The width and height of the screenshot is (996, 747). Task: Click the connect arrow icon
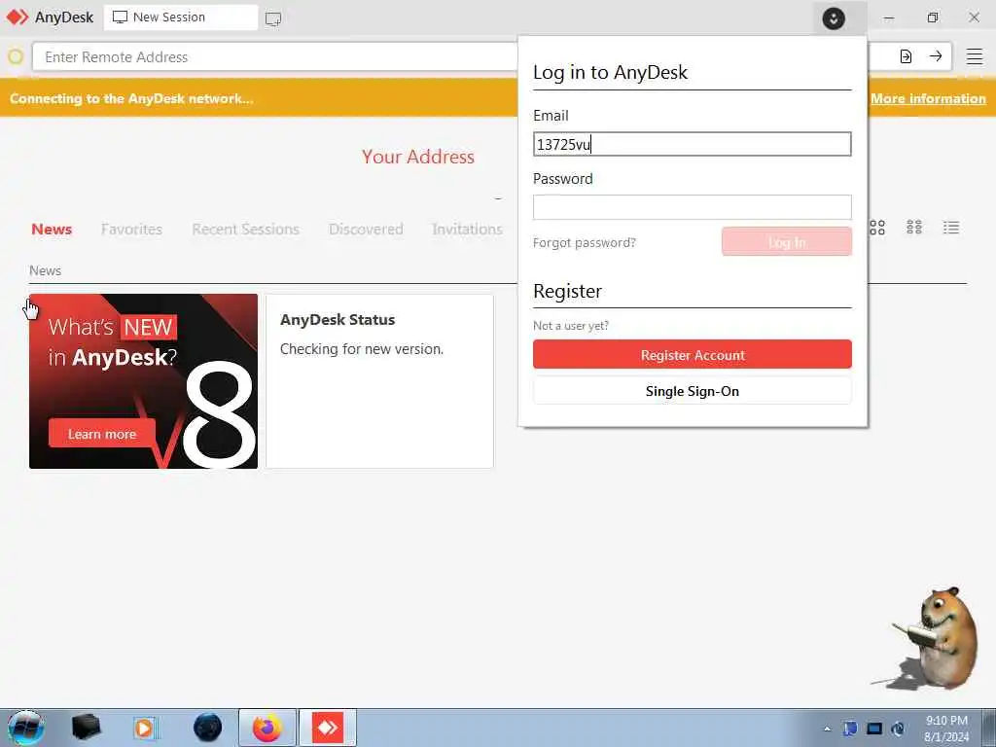pyautogui.click(x=936, y=56)
